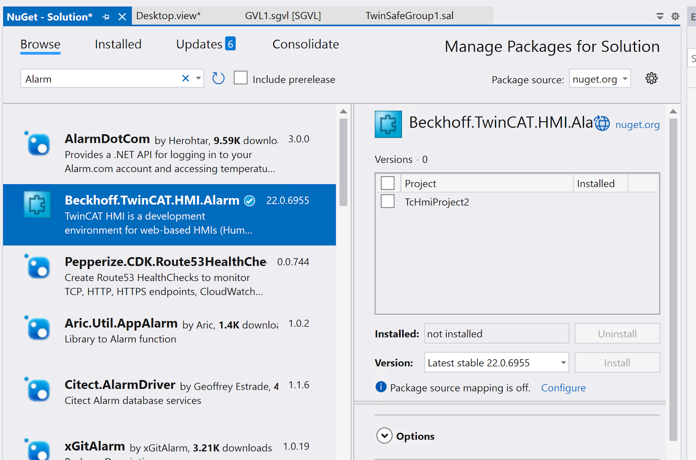
Task: Click the AlarmDotCom version 3.0.0
Action: point(298,139)
